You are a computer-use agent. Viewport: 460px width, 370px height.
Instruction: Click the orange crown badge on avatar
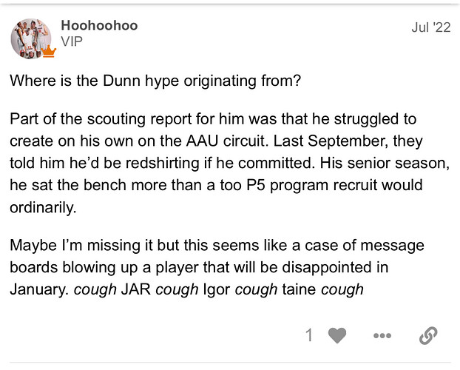click(x=49, y=51)
